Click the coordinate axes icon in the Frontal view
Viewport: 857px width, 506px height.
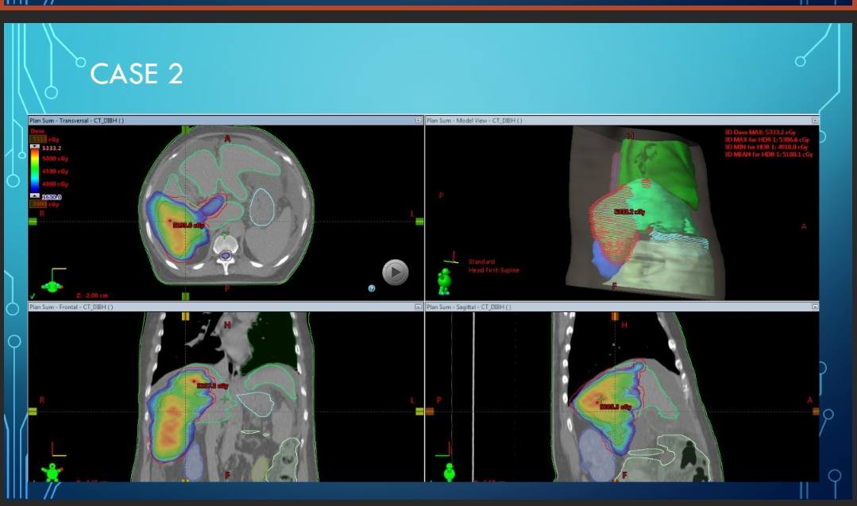tap(59, 449)
